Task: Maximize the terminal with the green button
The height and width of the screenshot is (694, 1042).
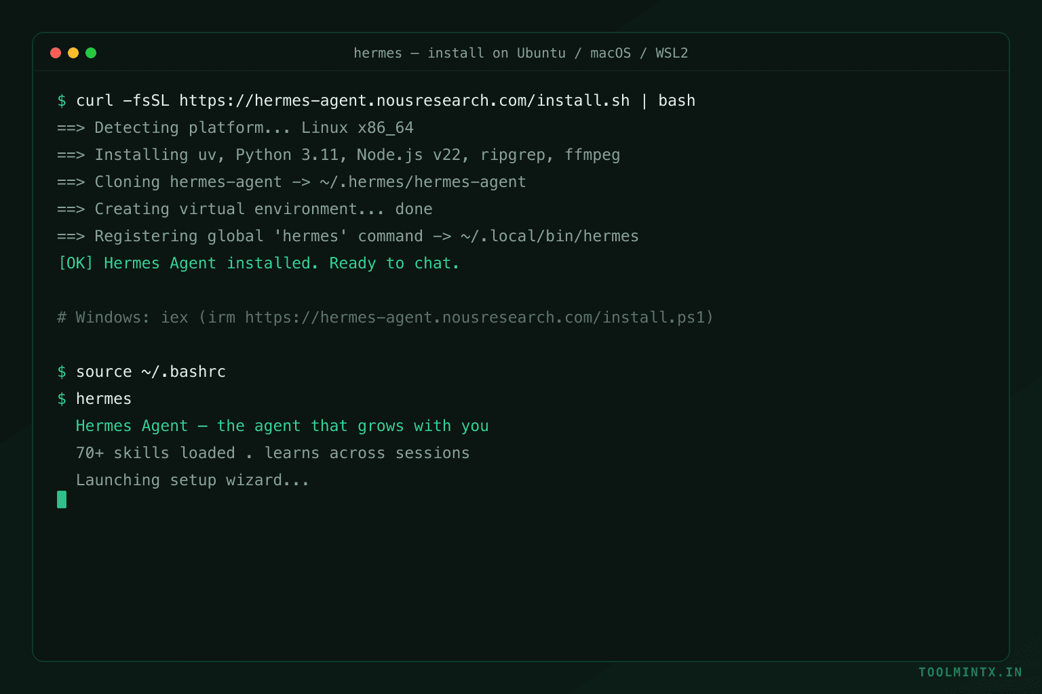Action: coord(91,53)
